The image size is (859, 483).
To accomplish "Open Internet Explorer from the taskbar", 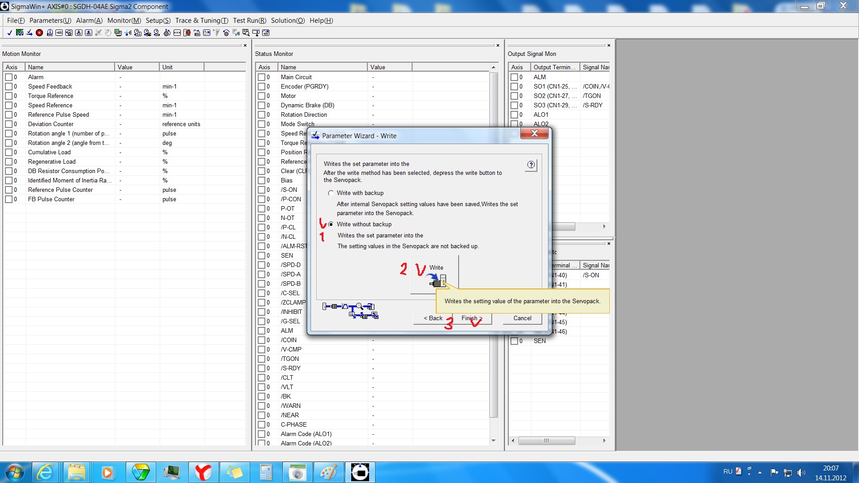I will 46,472.
